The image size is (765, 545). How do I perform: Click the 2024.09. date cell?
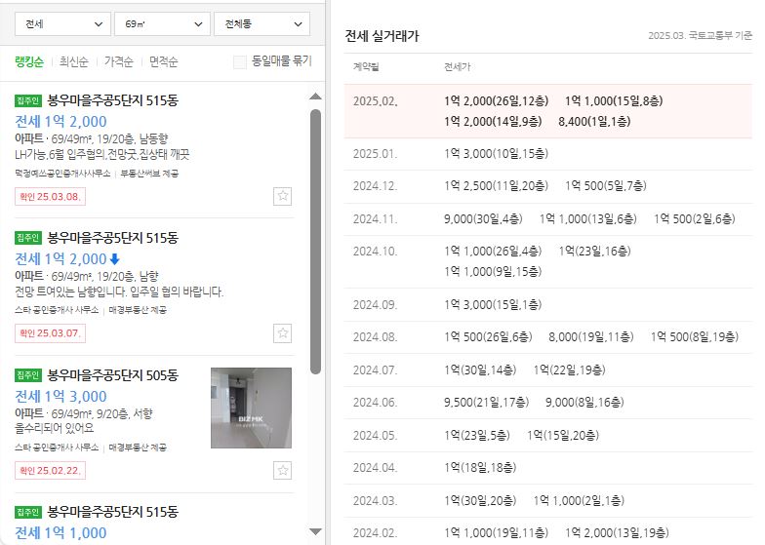375,304
